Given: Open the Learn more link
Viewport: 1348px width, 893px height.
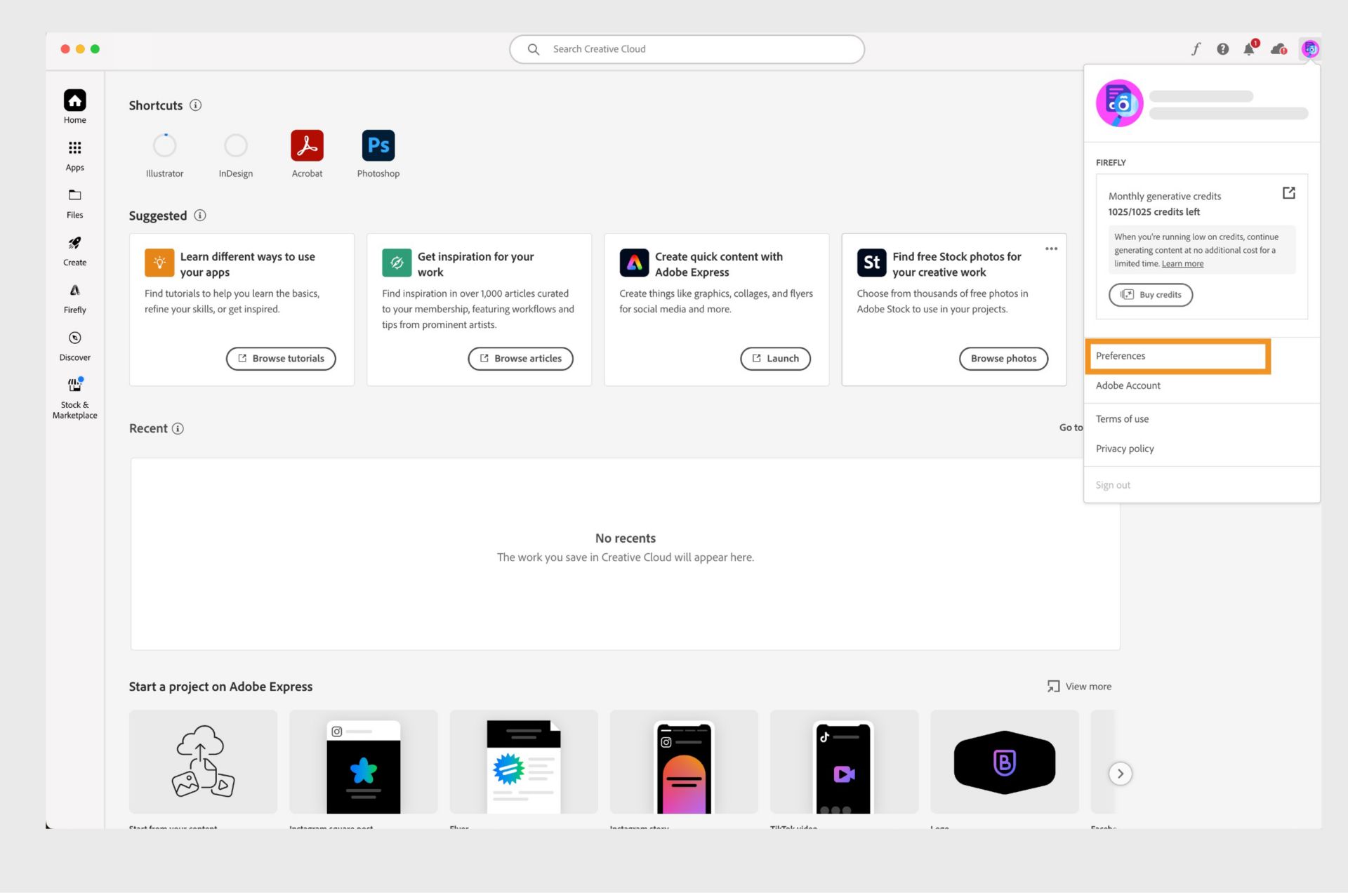Looking at the screenshot, I should (1182, 264).
